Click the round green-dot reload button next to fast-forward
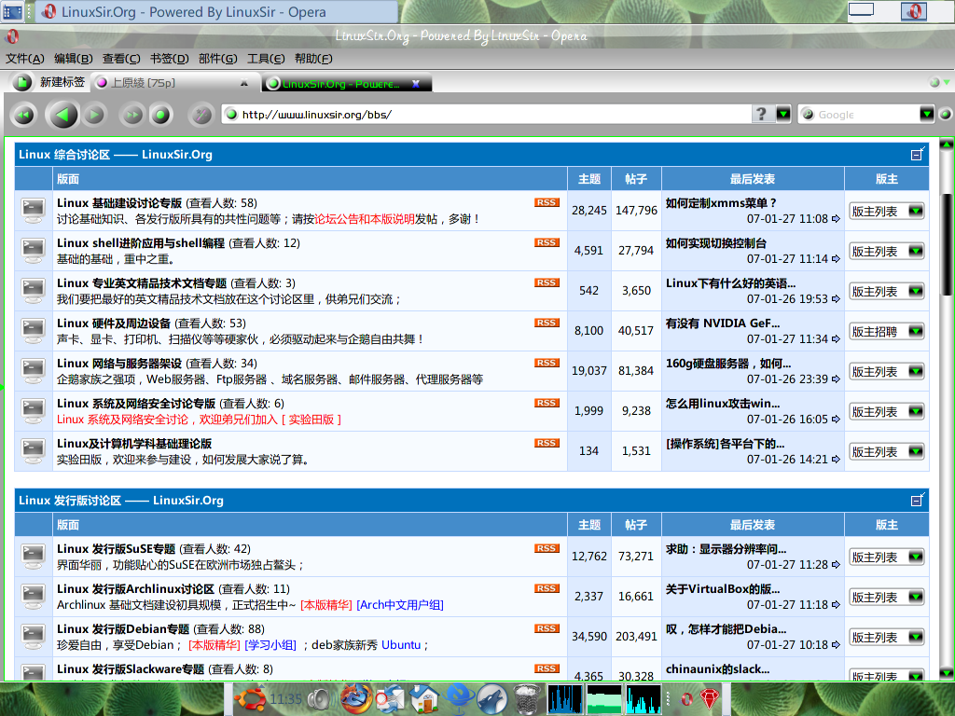This screenshot has height=716, width=955. pos(160,115)
